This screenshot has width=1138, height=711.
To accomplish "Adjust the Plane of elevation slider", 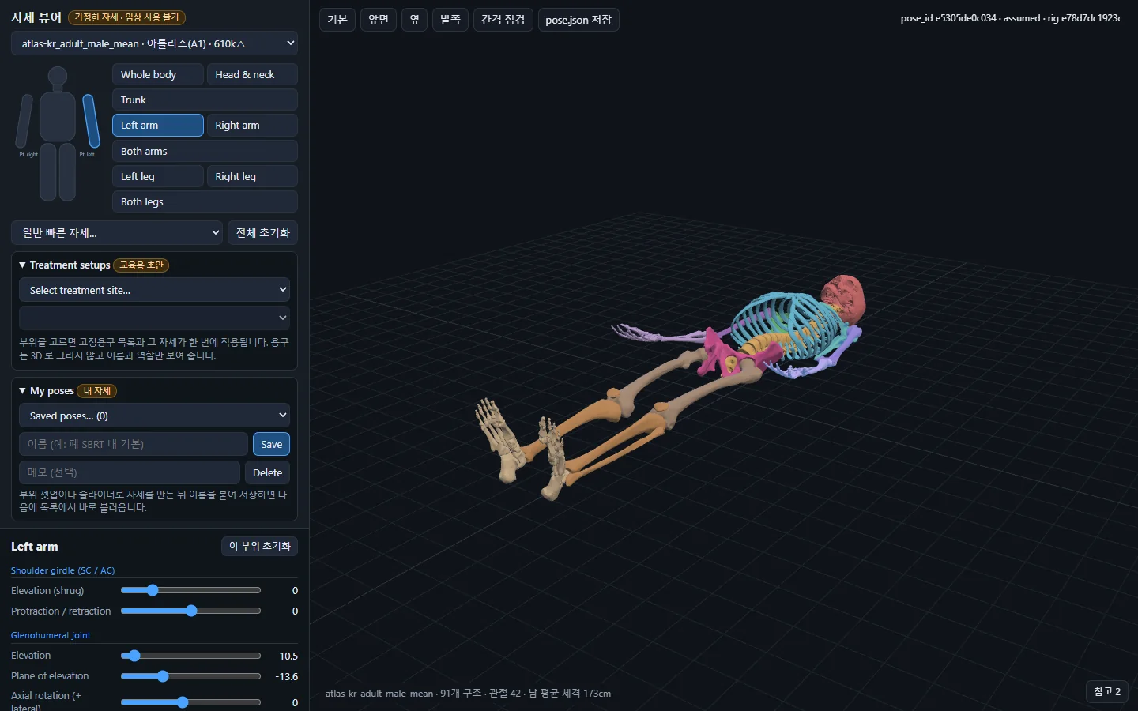I will coord(190,676).
